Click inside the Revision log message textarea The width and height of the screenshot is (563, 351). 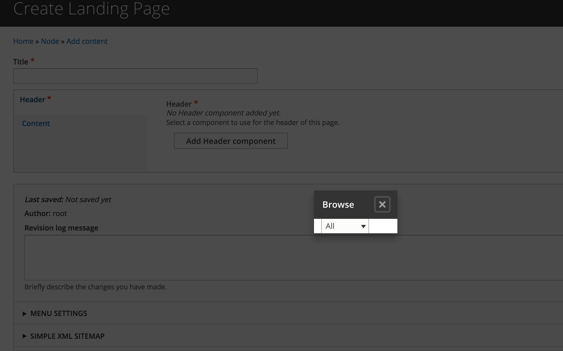point(167,257)
